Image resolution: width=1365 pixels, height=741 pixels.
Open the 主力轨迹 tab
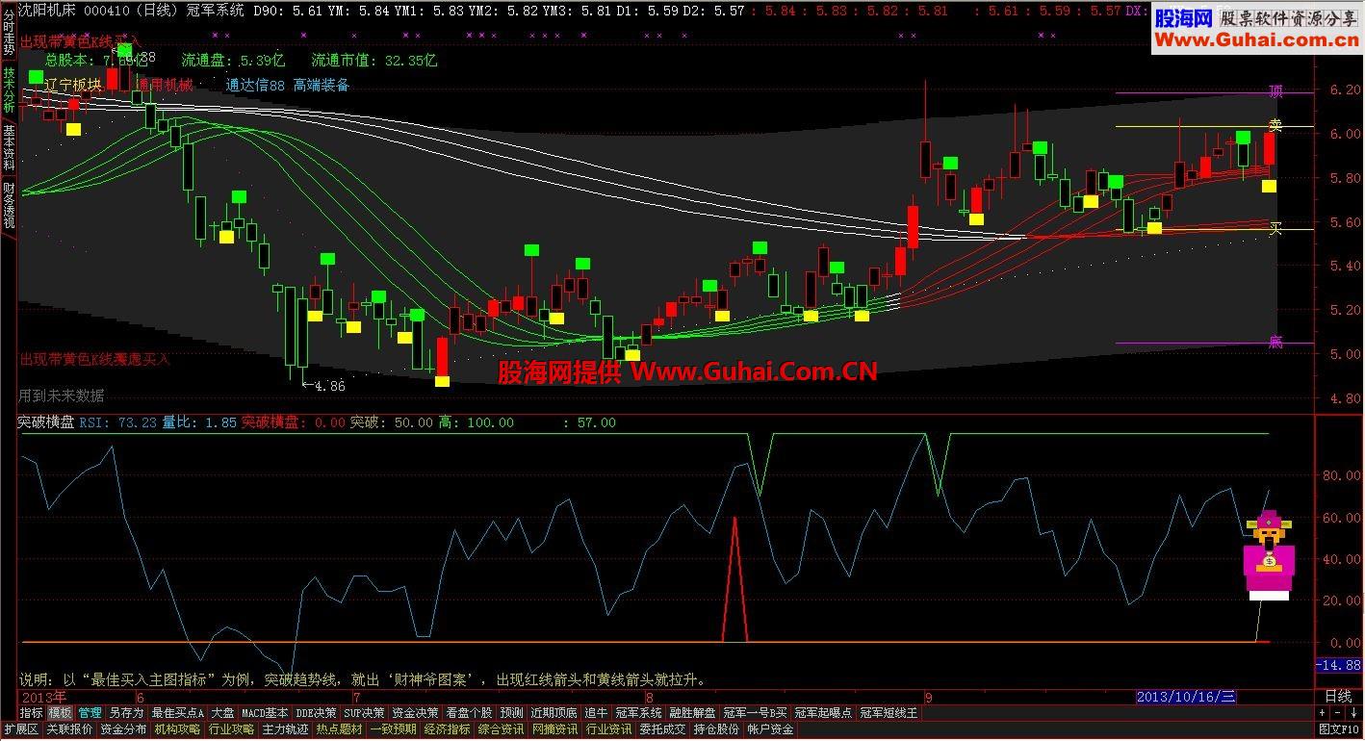285,729
